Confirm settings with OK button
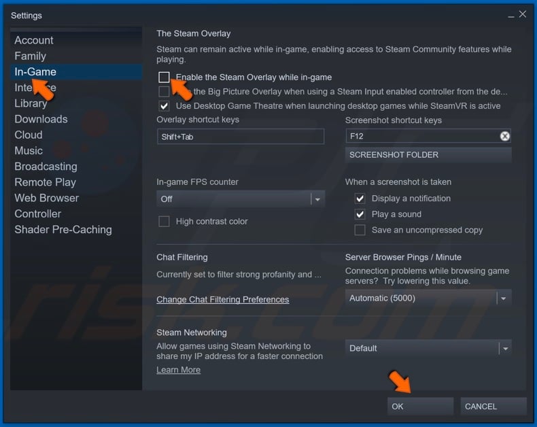This screenshot has width=537, height=427. click(420, 407)
